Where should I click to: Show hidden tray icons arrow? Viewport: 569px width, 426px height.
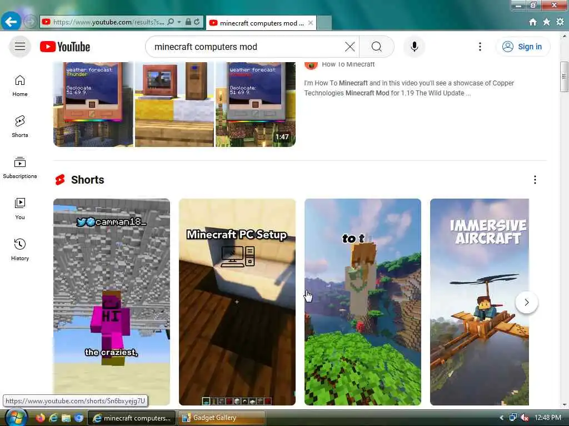coord(502,418)
